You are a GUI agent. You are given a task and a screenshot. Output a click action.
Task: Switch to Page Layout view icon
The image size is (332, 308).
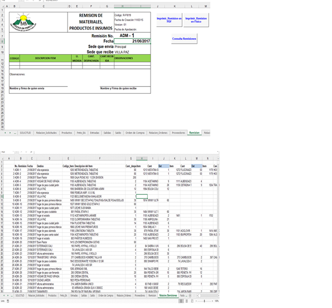point(186,301)
